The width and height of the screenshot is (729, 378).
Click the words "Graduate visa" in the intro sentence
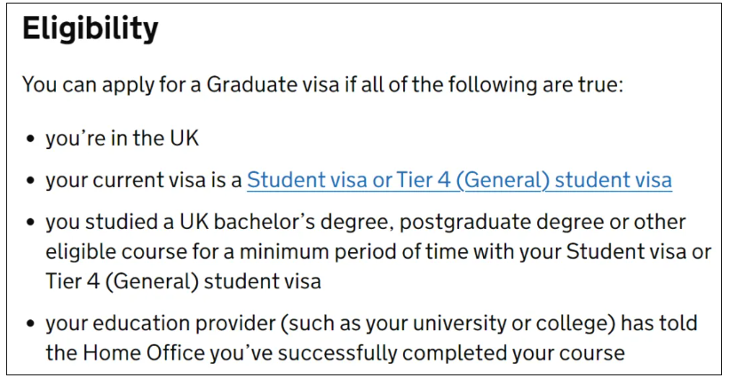(273, 85)
